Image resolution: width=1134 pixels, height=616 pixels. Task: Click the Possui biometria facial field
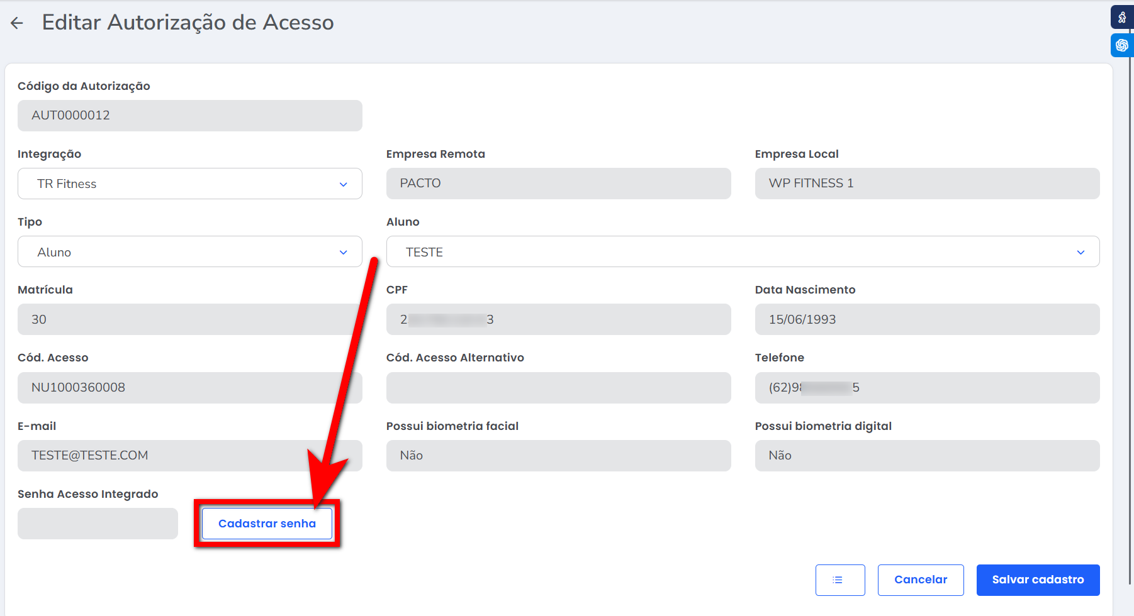pos(558,456)
